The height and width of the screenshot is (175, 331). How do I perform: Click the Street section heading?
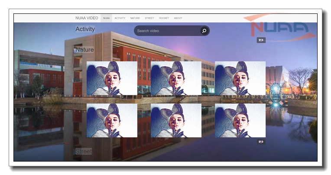coord(84,151)
